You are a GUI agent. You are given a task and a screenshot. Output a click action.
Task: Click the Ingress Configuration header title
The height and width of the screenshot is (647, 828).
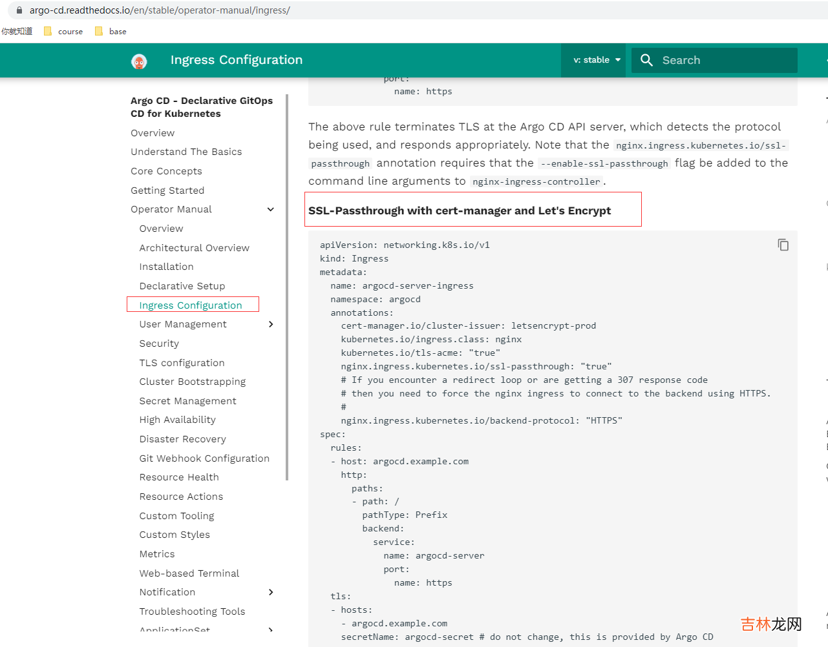coord(237,60)
